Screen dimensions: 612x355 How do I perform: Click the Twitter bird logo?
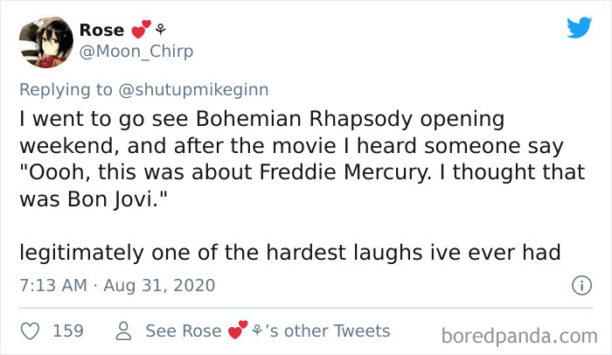pyautogui.click(x=578, y=27)
